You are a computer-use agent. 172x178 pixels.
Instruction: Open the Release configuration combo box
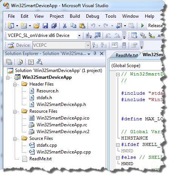(155, 26)
